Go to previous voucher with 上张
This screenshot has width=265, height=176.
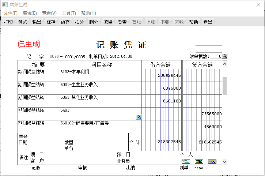[x=151, y=22]
